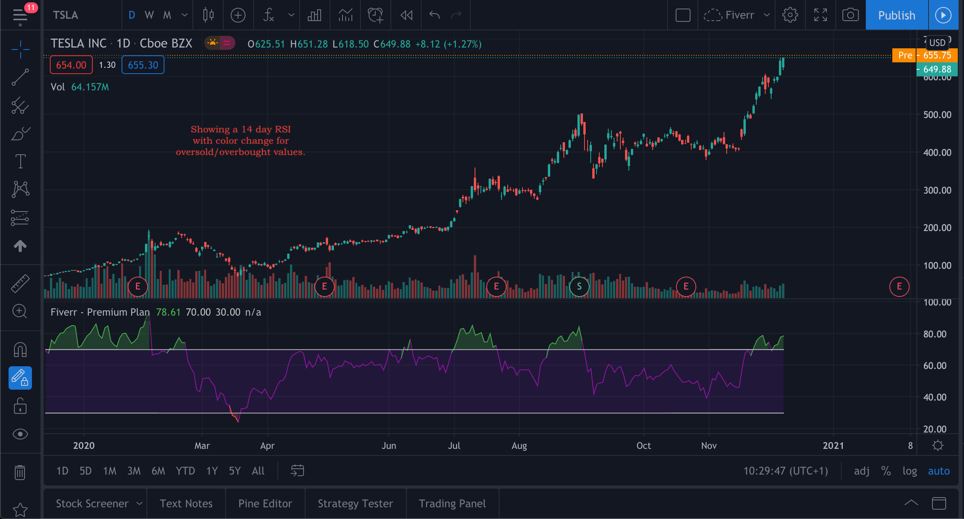The image size is (964, 519).
Task: Select the text annotation tool
Action: click(20, 161)
